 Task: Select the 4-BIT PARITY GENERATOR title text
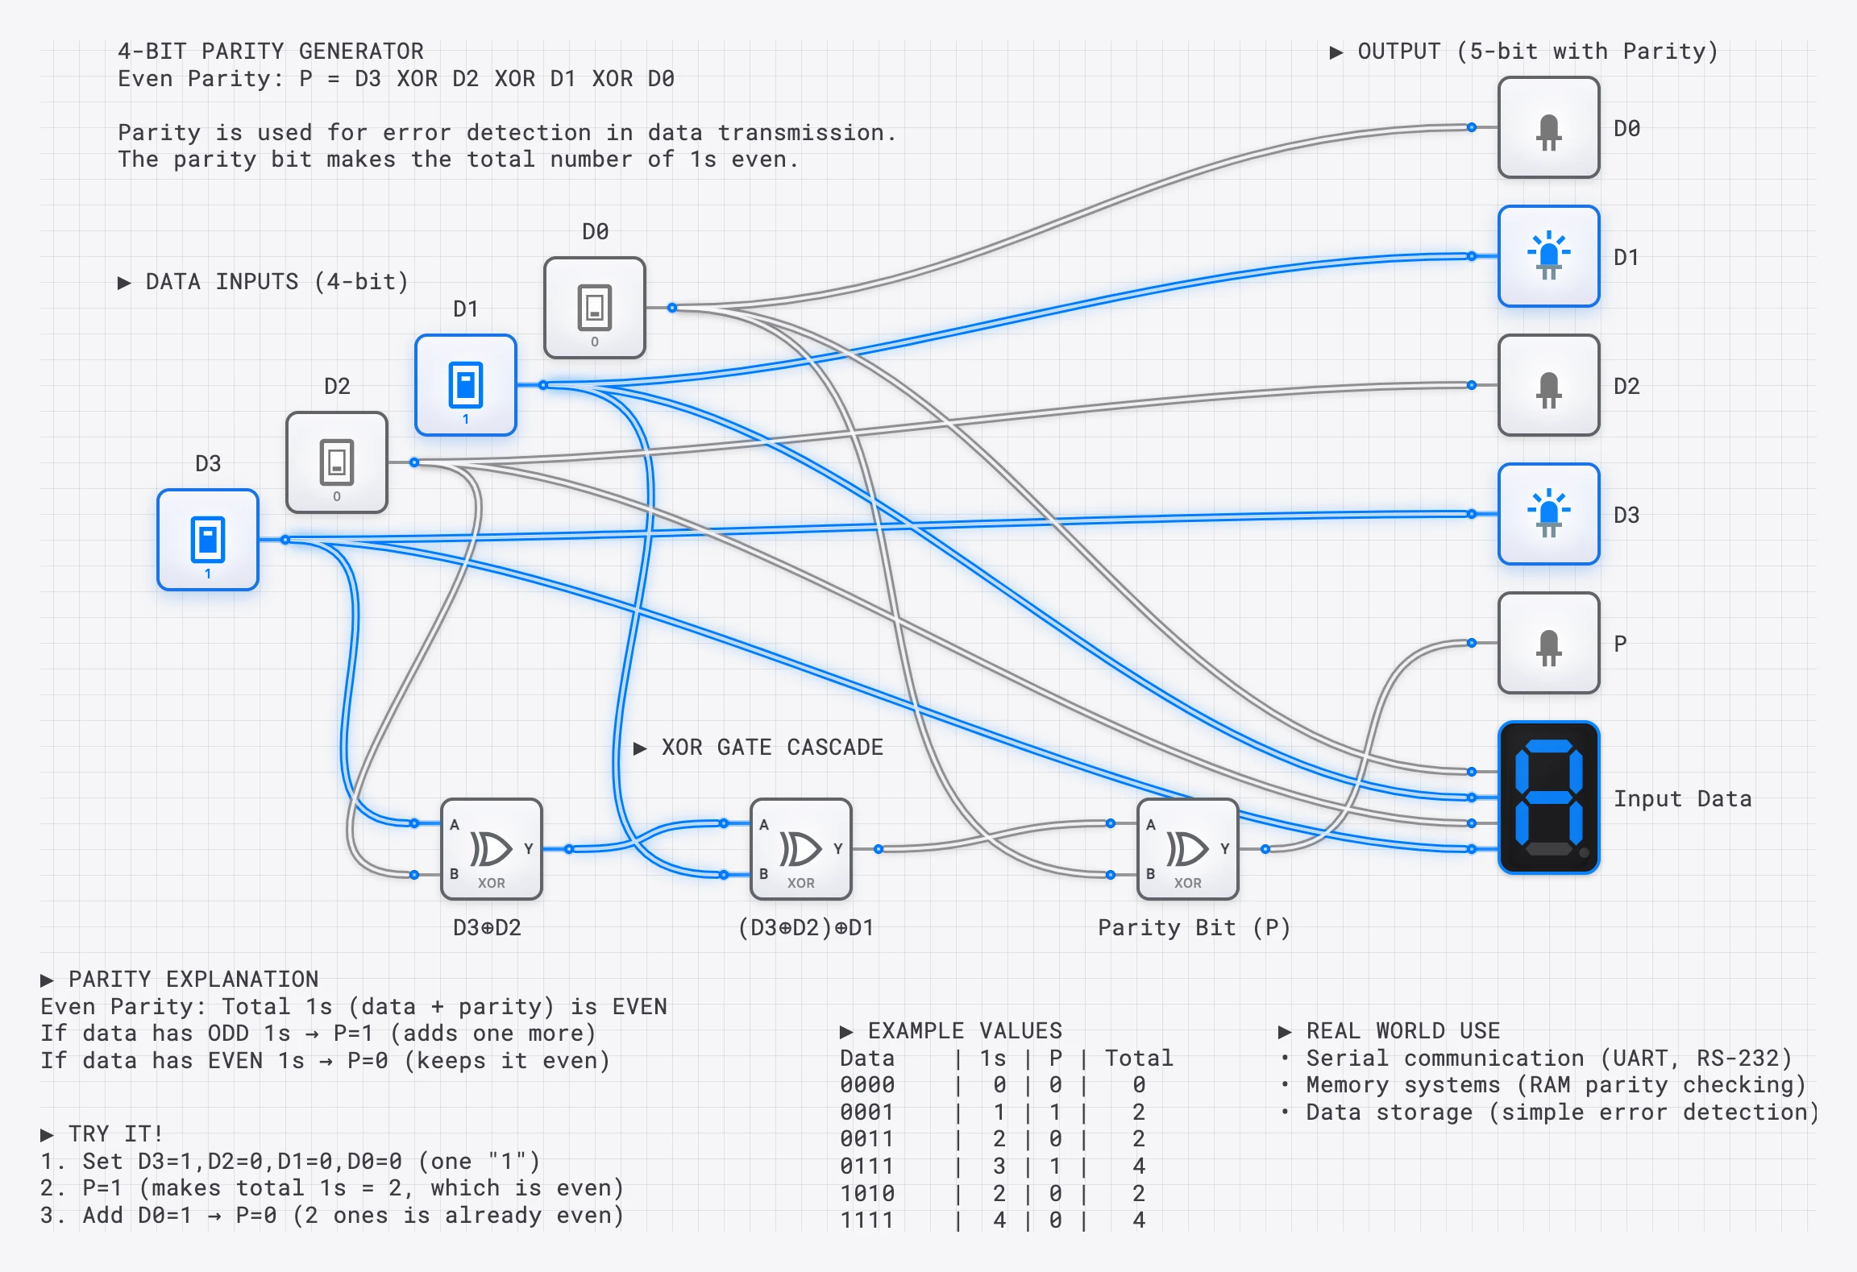271,52
